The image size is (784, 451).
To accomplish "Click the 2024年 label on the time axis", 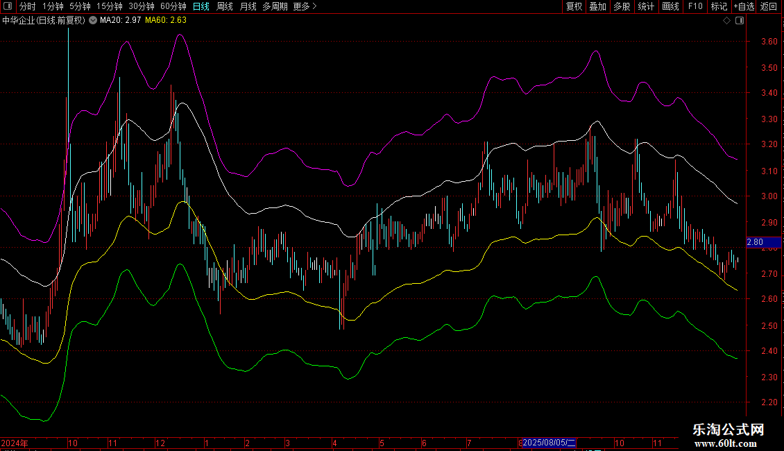I will [x=15, y=443].
